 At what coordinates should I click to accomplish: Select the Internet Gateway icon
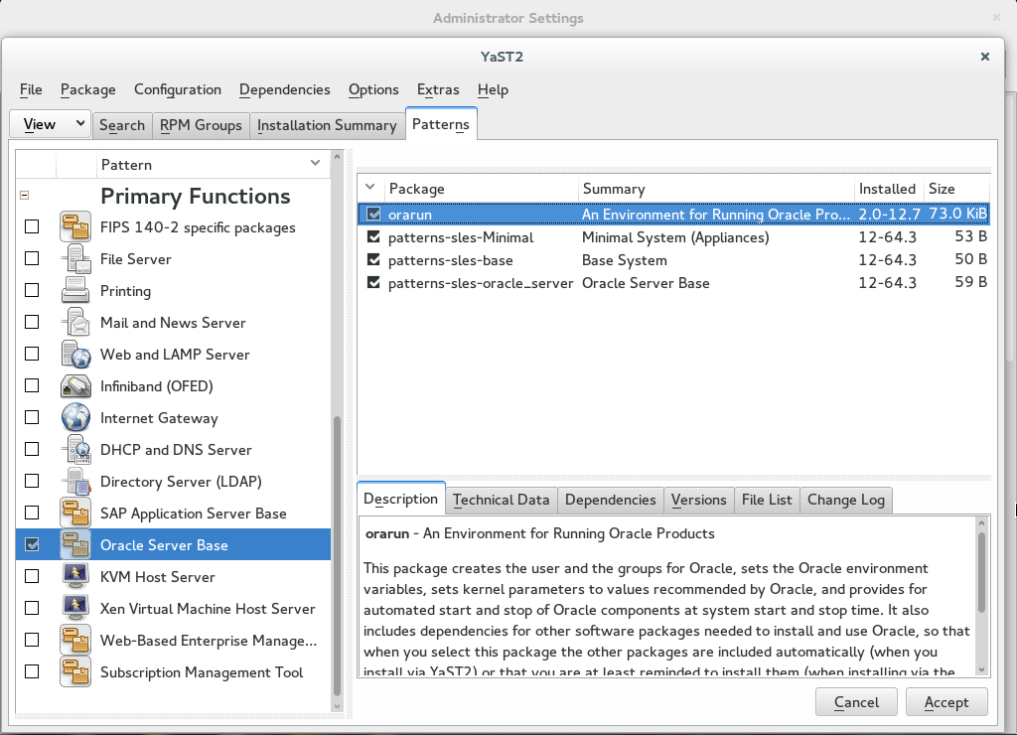pos(74,417)
